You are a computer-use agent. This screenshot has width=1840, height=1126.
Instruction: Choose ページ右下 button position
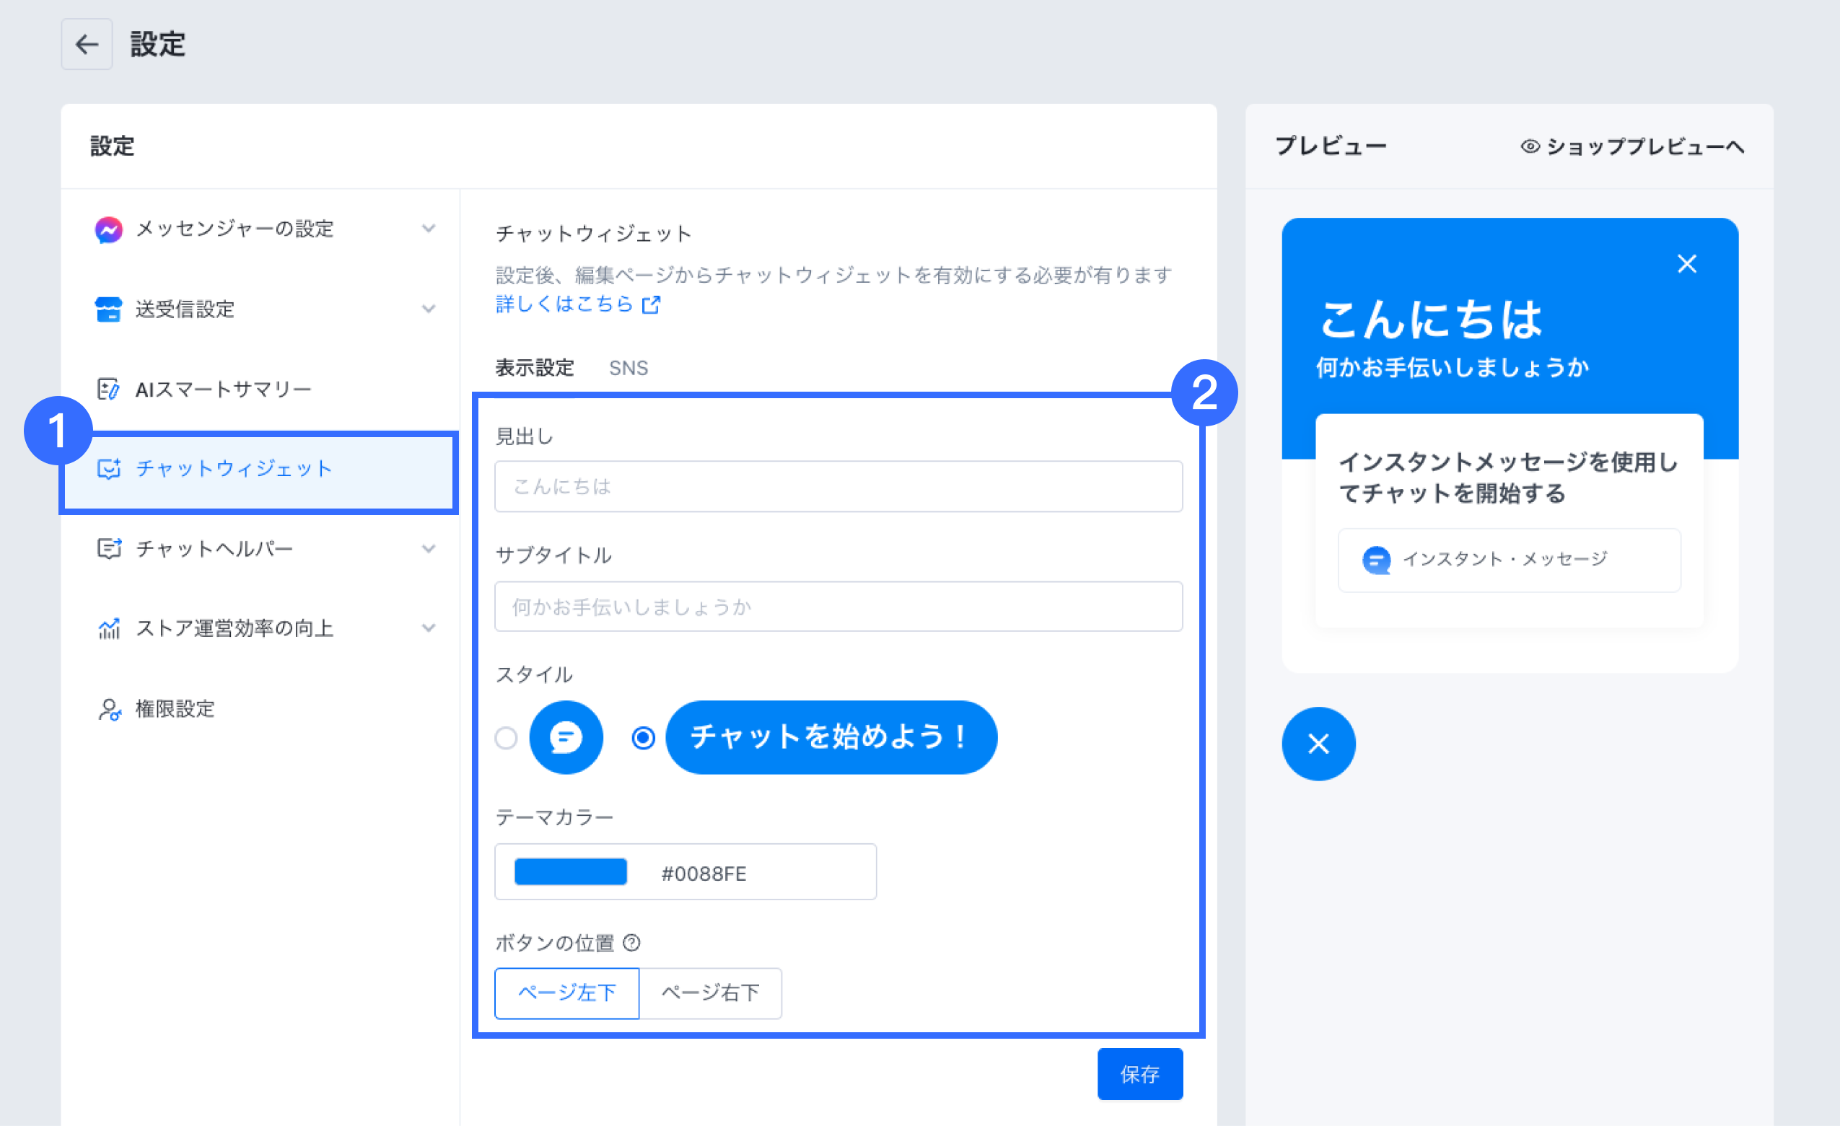coord(710,993)
